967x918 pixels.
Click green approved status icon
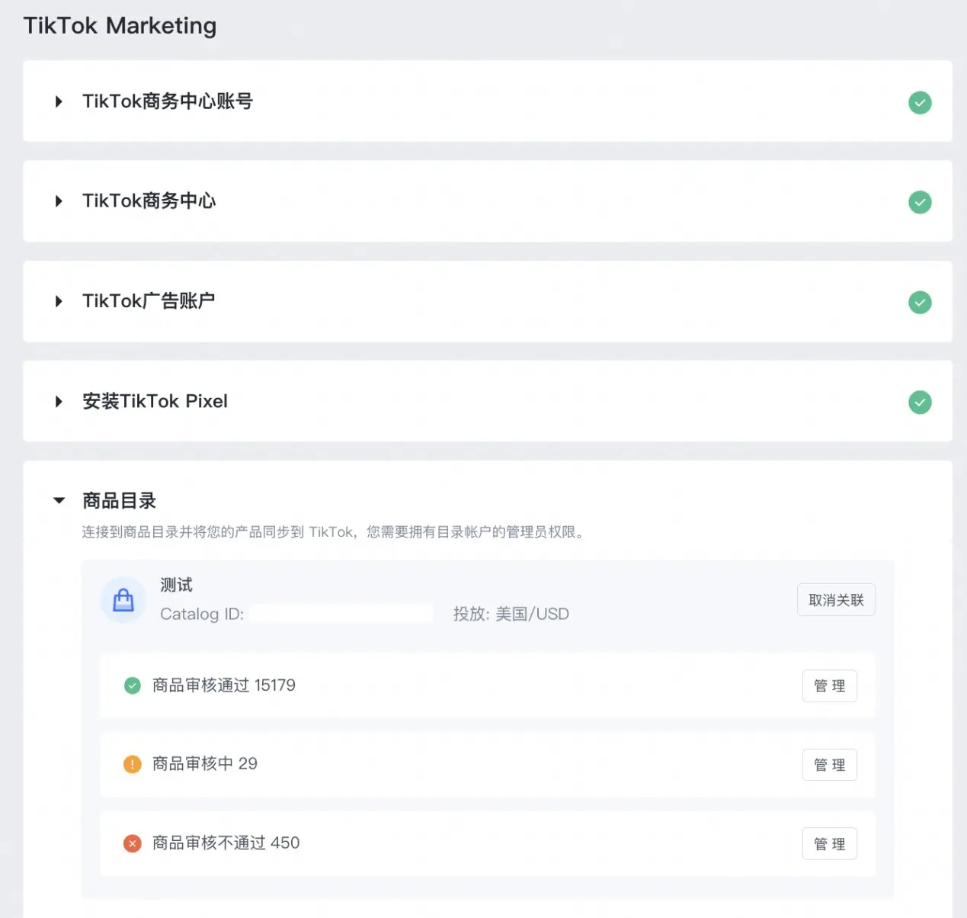[133, 685]
